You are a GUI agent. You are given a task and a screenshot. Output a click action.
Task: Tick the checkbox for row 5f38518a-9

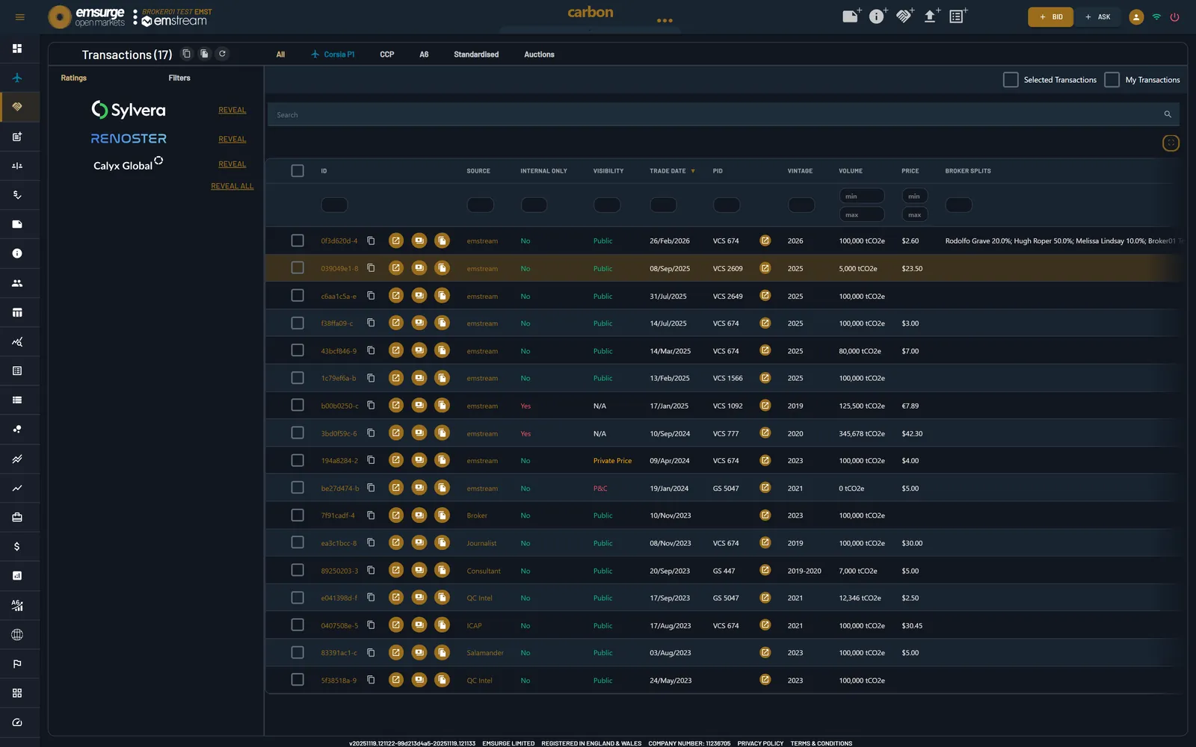click(x=298, y=680)
